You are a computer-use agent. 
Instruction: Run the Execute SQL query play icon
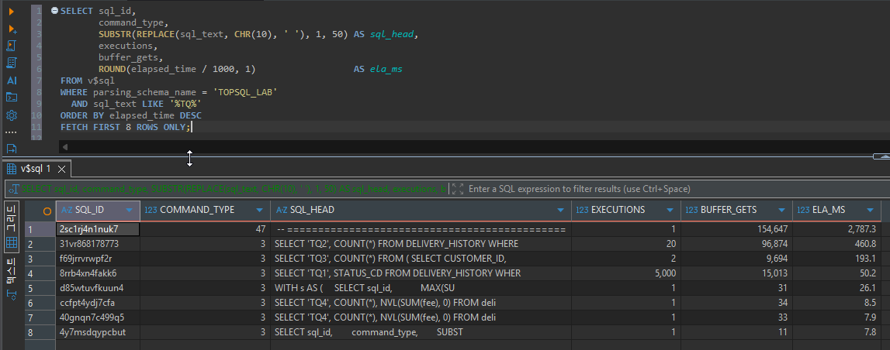[12, 12]
